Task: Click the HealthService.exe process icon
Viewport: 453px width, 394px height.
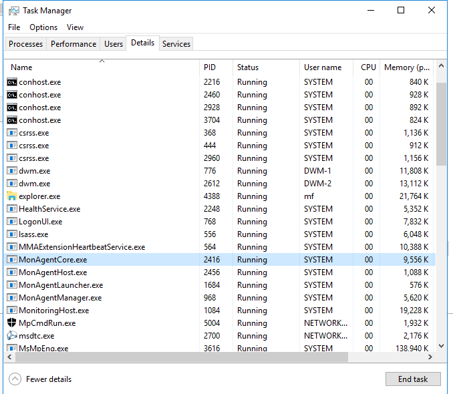Action: (x=12, y=209)
